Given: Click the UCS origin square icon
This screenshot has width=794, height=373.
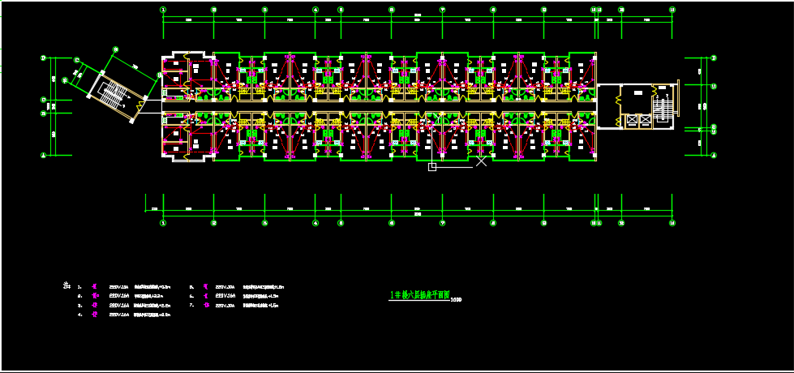Looking at the screenshot, I should pyautogui.click(x=432, y=167).
